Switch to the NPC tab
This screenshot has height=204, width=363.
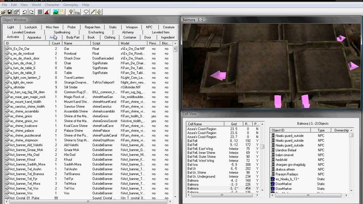point(149,27)
